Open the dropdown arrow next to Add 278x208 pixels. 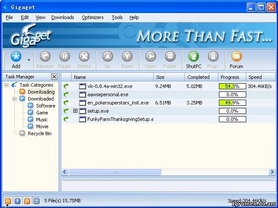29,60
